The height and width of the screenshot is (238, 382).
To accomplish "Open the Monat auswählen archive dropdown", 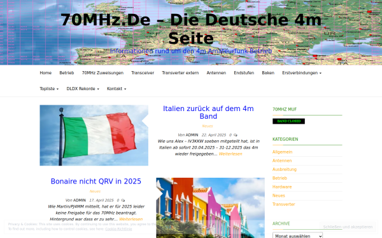I will pos(297,235).
